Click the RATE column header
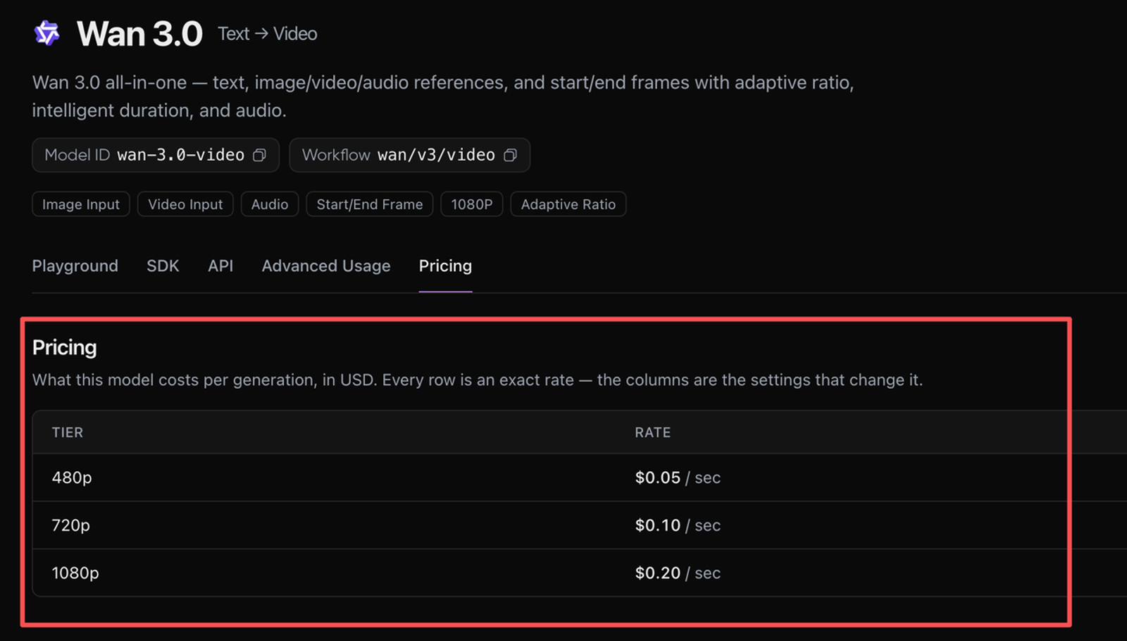 tap(653, 432)
